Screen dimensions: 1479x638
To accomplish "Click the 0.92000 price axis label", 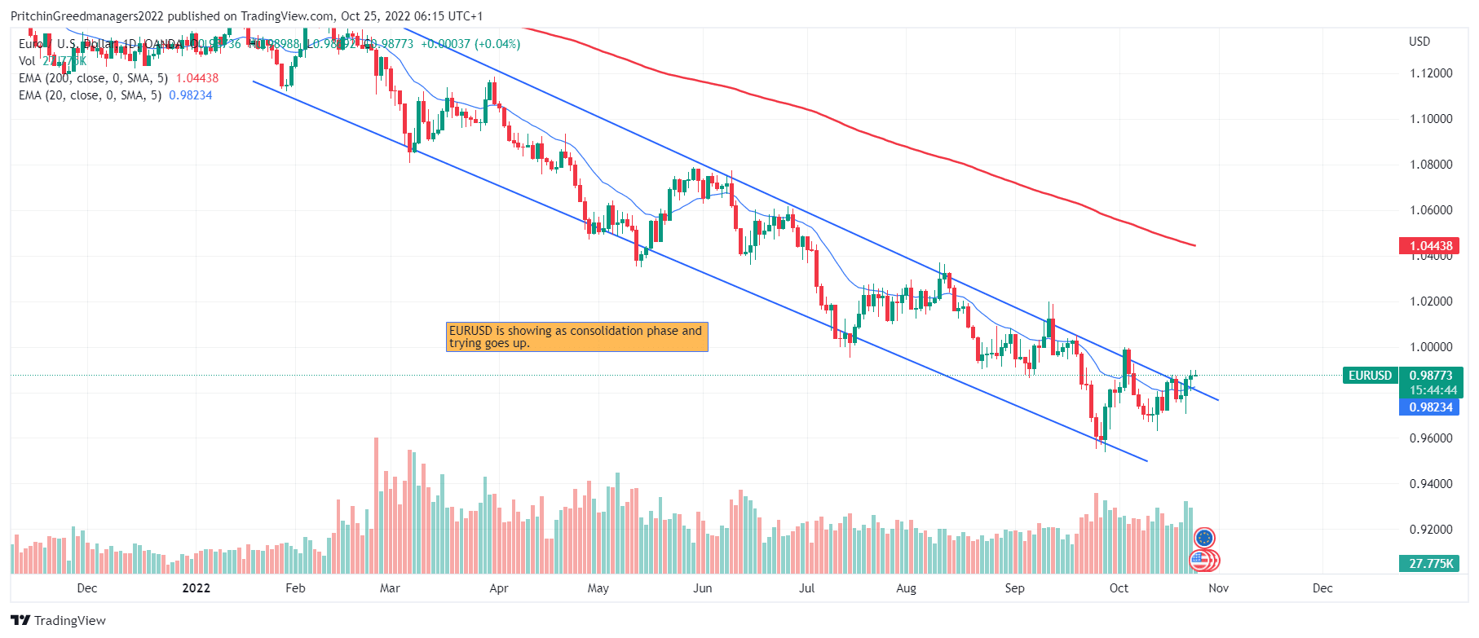I will (1431, 530).
